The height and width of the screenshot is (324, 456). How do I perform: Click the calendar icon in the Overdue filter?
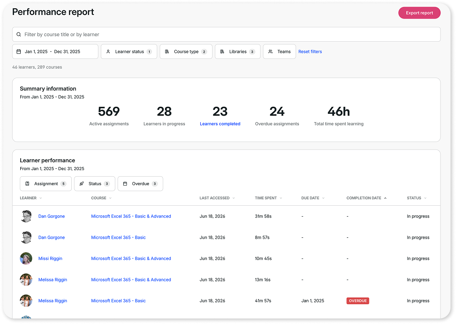point(125,184)
